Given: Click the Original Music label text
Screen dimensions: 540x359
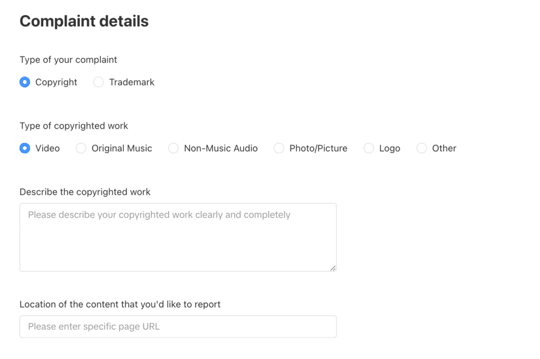Looking at the screenshot, I should (x=121, y=148).
